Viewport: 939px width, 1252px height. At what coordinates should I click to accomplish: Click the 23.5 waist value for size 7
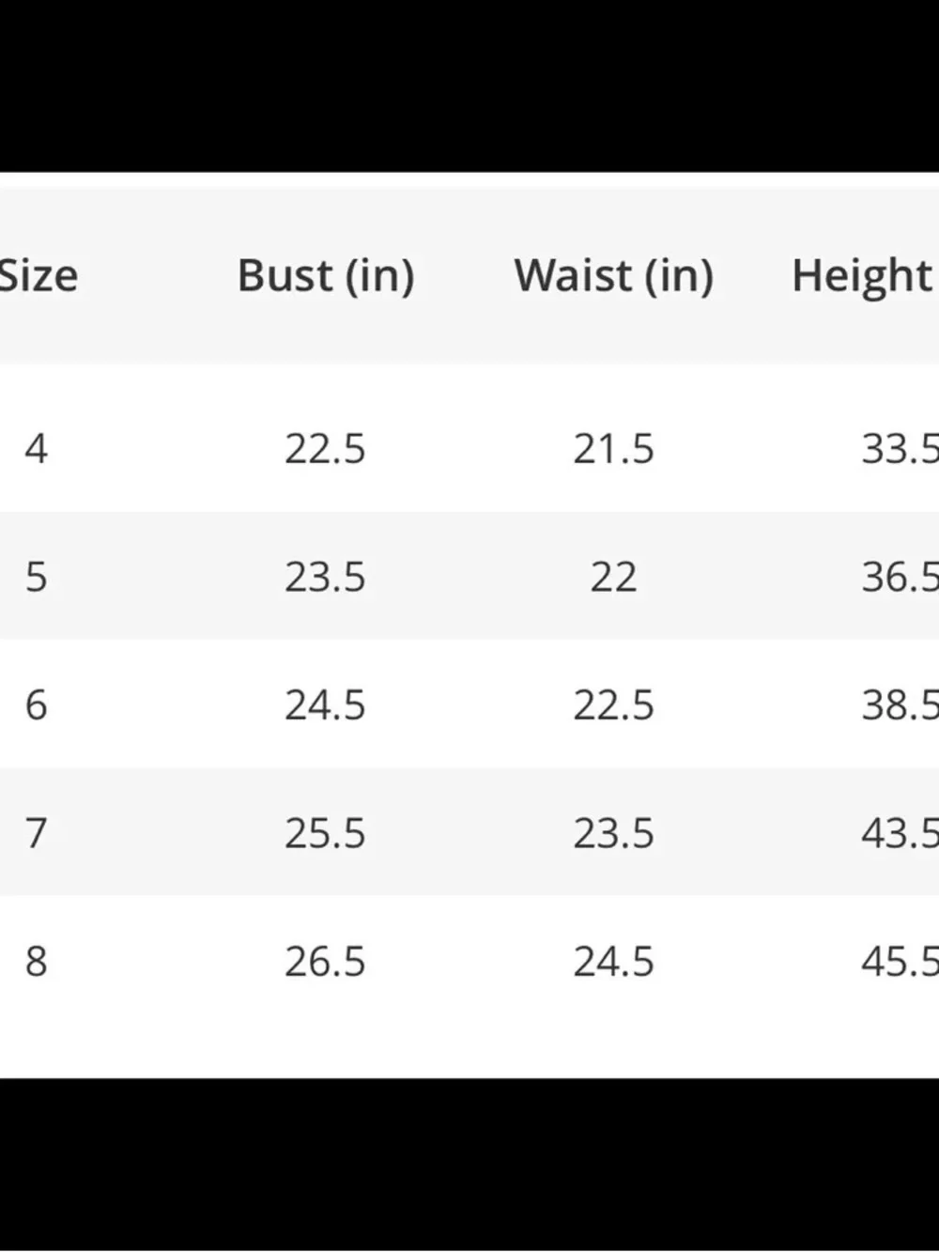613,833
